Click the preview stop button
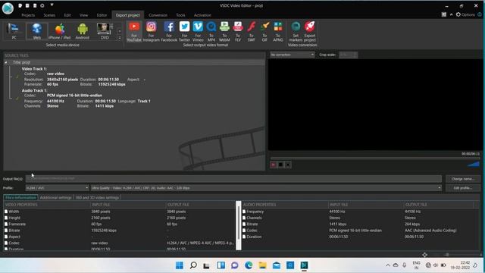The height and width of the screenshot is (273, 485). pos(280,165)
